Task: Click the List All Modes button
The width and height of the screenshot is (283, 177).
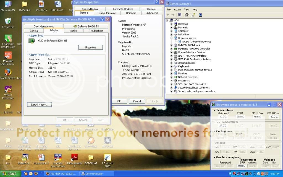Action: click(39, 105)
